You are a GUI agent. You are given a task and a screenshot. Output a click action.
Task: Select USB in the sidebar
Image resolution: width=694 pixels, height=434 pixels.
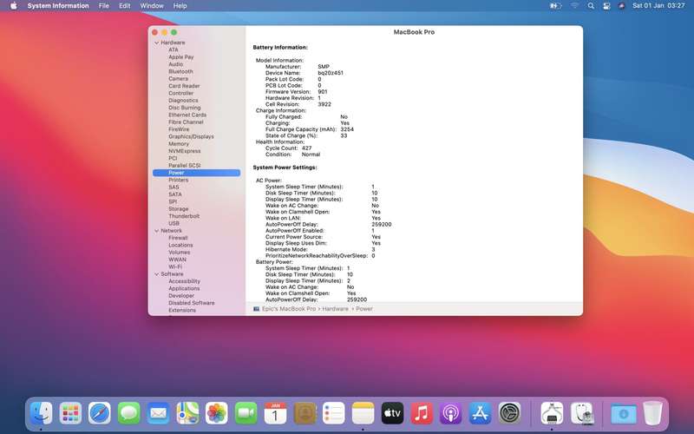point(174,223)
